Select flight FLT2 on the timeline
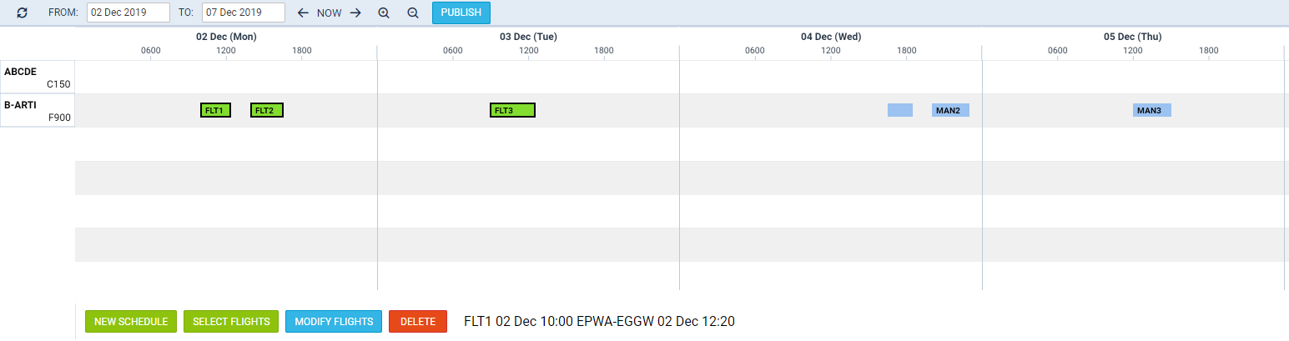This screenshot has width=1289, height=341. pos(267,110)
